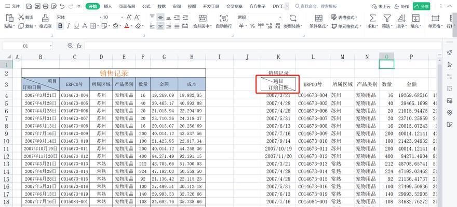457x207 pixels.
Task: Click the Fill (填充) icon
Action: point(415,18)
